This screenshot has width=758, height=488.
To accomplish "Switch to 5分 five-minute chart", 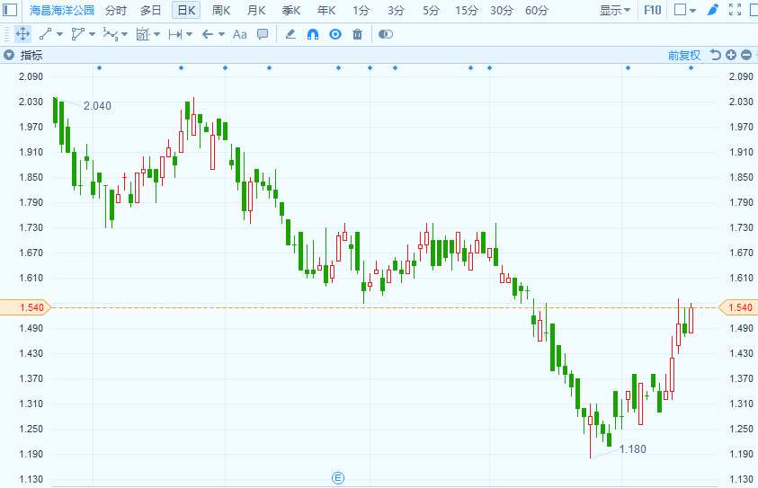I will [x=431, y=10].
